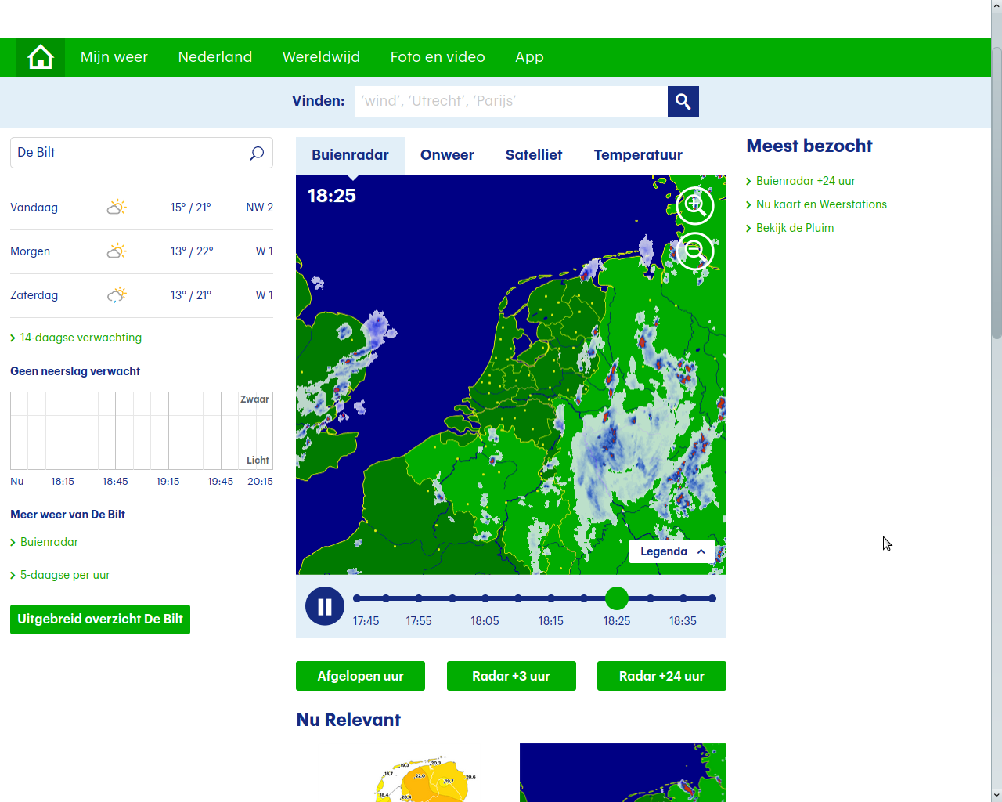Open Nederland menu
The width and height of the screenshot is (1002, 802).
tap(215, 57)
